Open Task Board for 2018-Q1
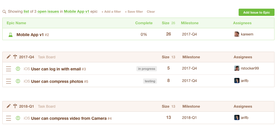Screen dimensions: 278x129 [x=47, y=106]
